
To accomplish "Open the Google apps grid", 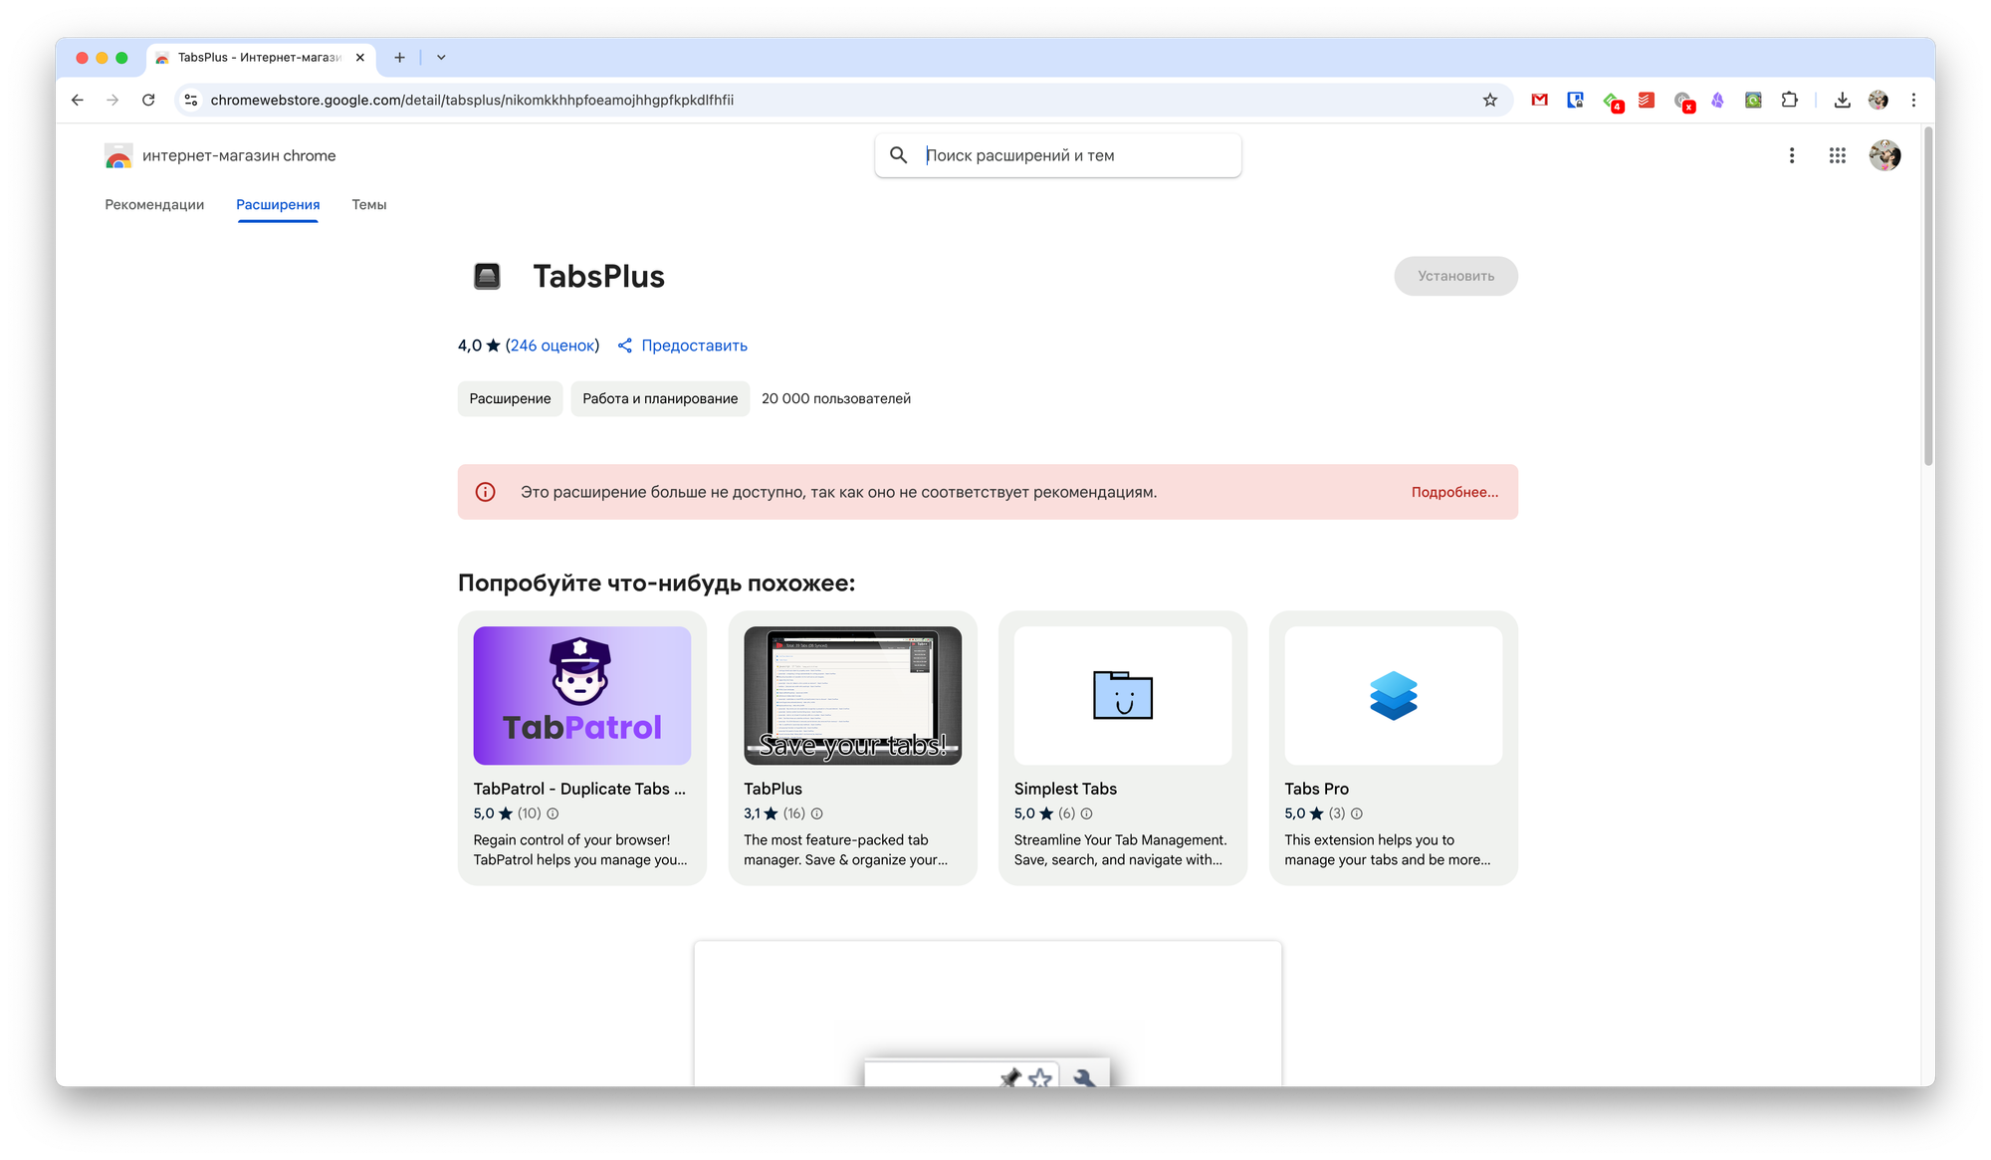I will (1837, 155).
